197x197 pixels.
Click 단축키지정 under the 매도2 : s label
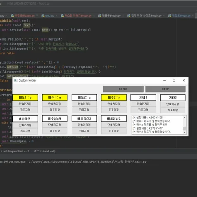(84, 104)
